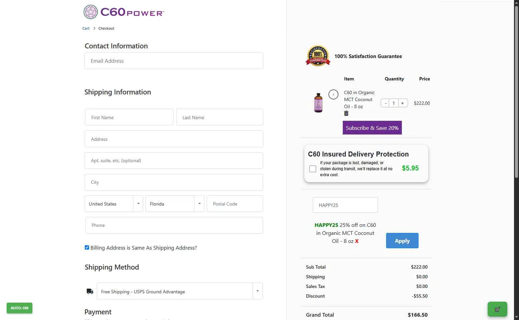
Task: Click the Checkout breadcrumb
Action: coord(106,28)
